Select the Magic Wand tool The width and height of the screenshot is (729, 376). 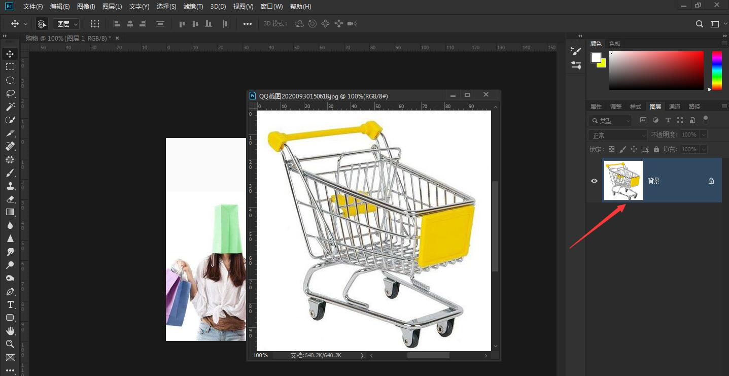point(10,107)
